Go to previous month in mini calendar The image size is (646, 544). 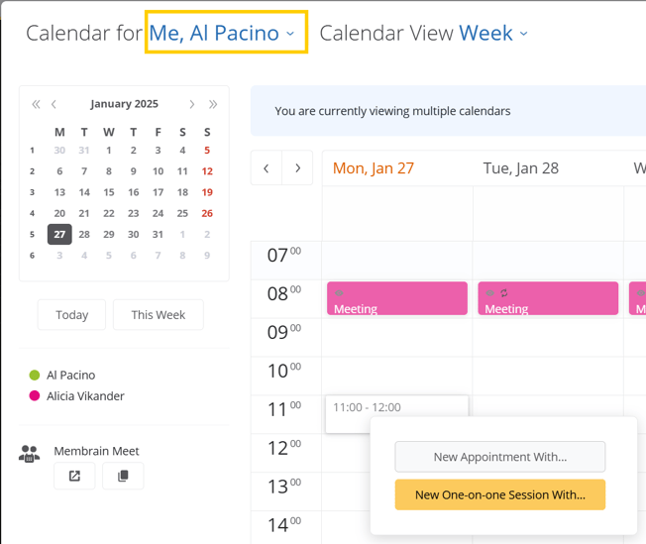coord(54,104)
